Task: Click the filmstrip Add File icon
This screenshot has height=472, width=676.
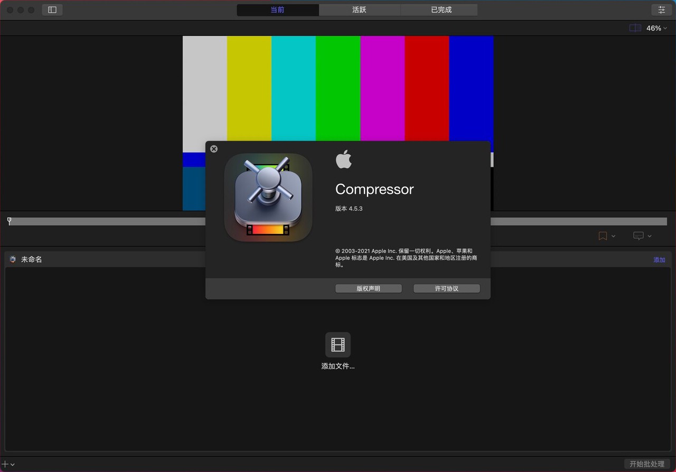Action: point(338,345)
